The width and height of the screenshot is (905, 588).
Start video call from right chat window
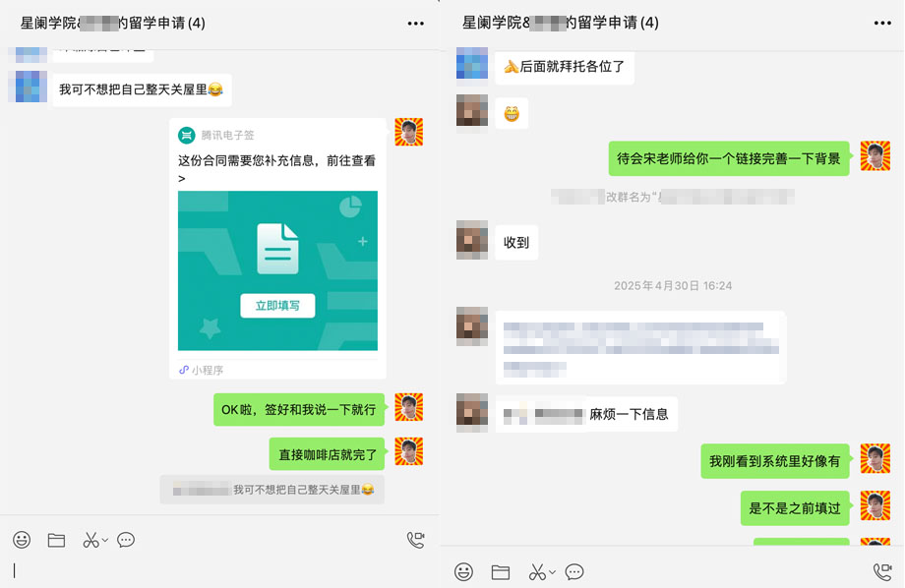[x=882, y=571]
